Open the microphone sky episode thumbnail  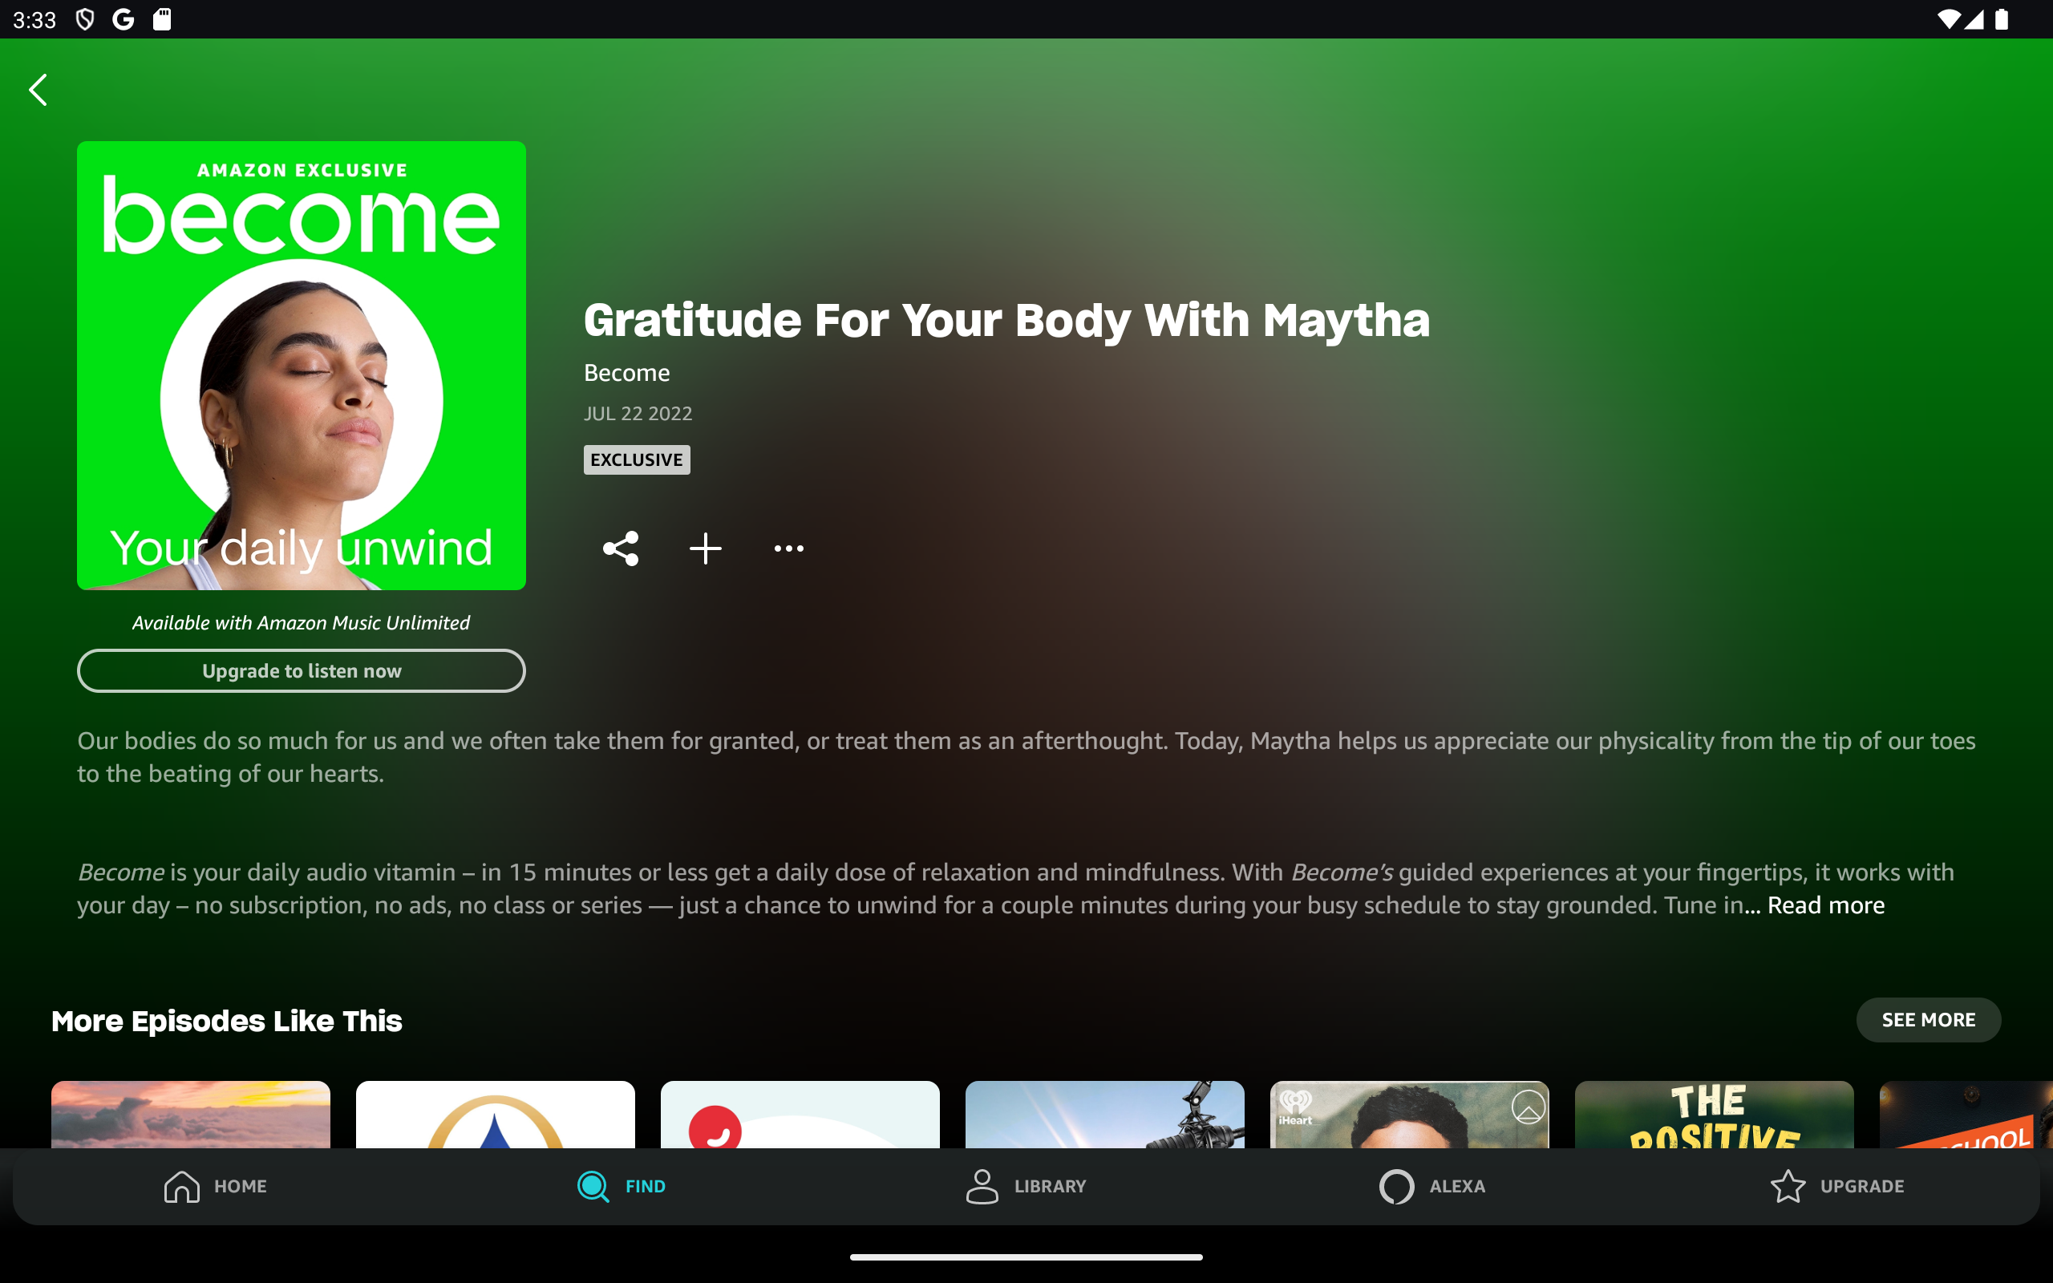1104,1114
